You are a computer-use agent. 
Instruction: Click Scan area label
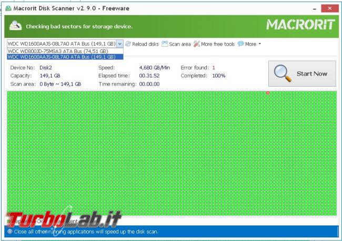click(x=180, y=44)
